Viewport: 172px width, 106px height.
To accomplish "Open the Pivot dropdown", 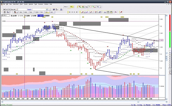I will 66,7.
